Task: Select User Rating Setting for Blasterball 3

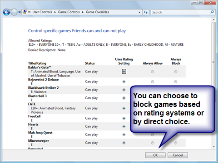Action: coord(124,98)
